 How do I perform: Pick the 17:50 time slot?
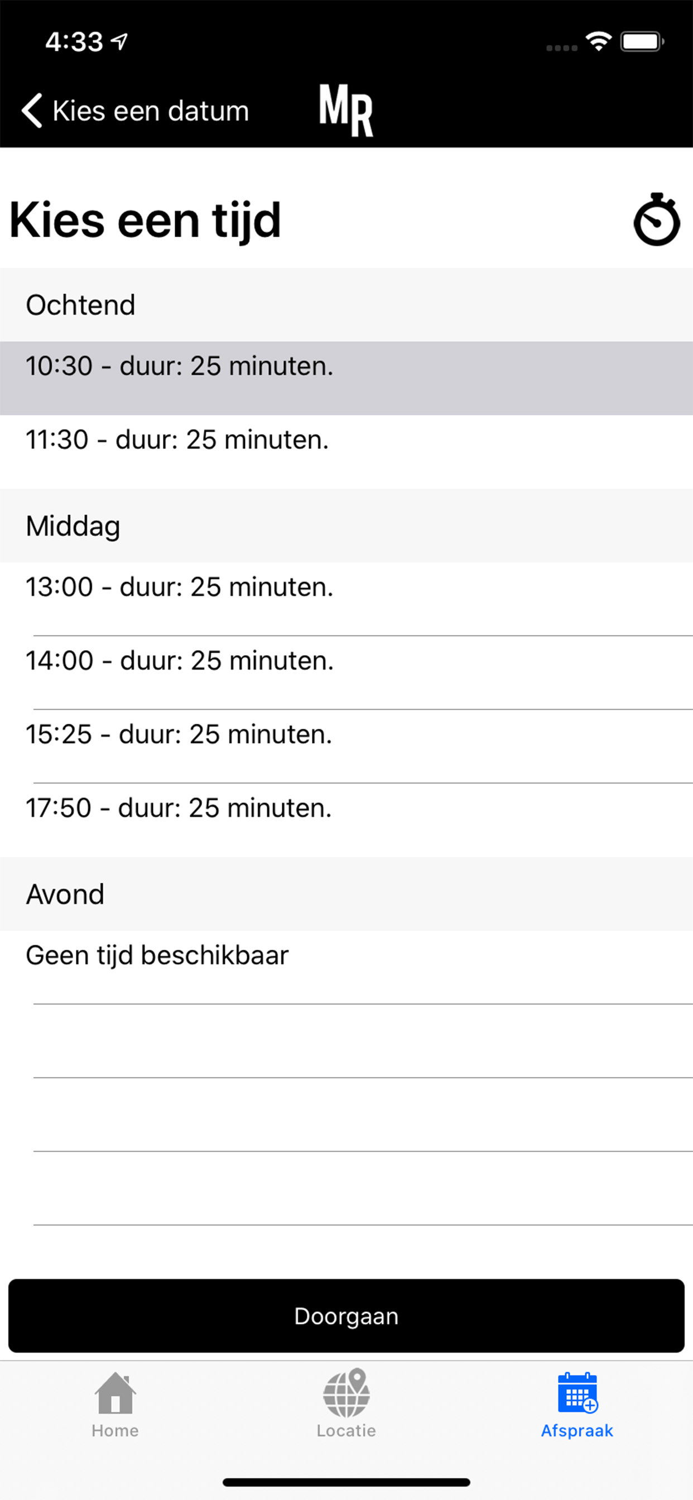[346, 820]
